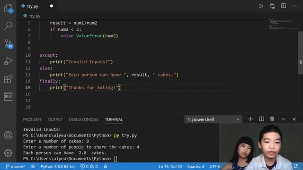Viewport: 303px width, 170px height.
Task: Click line number 15 in gutter
Action: point(28,88)
